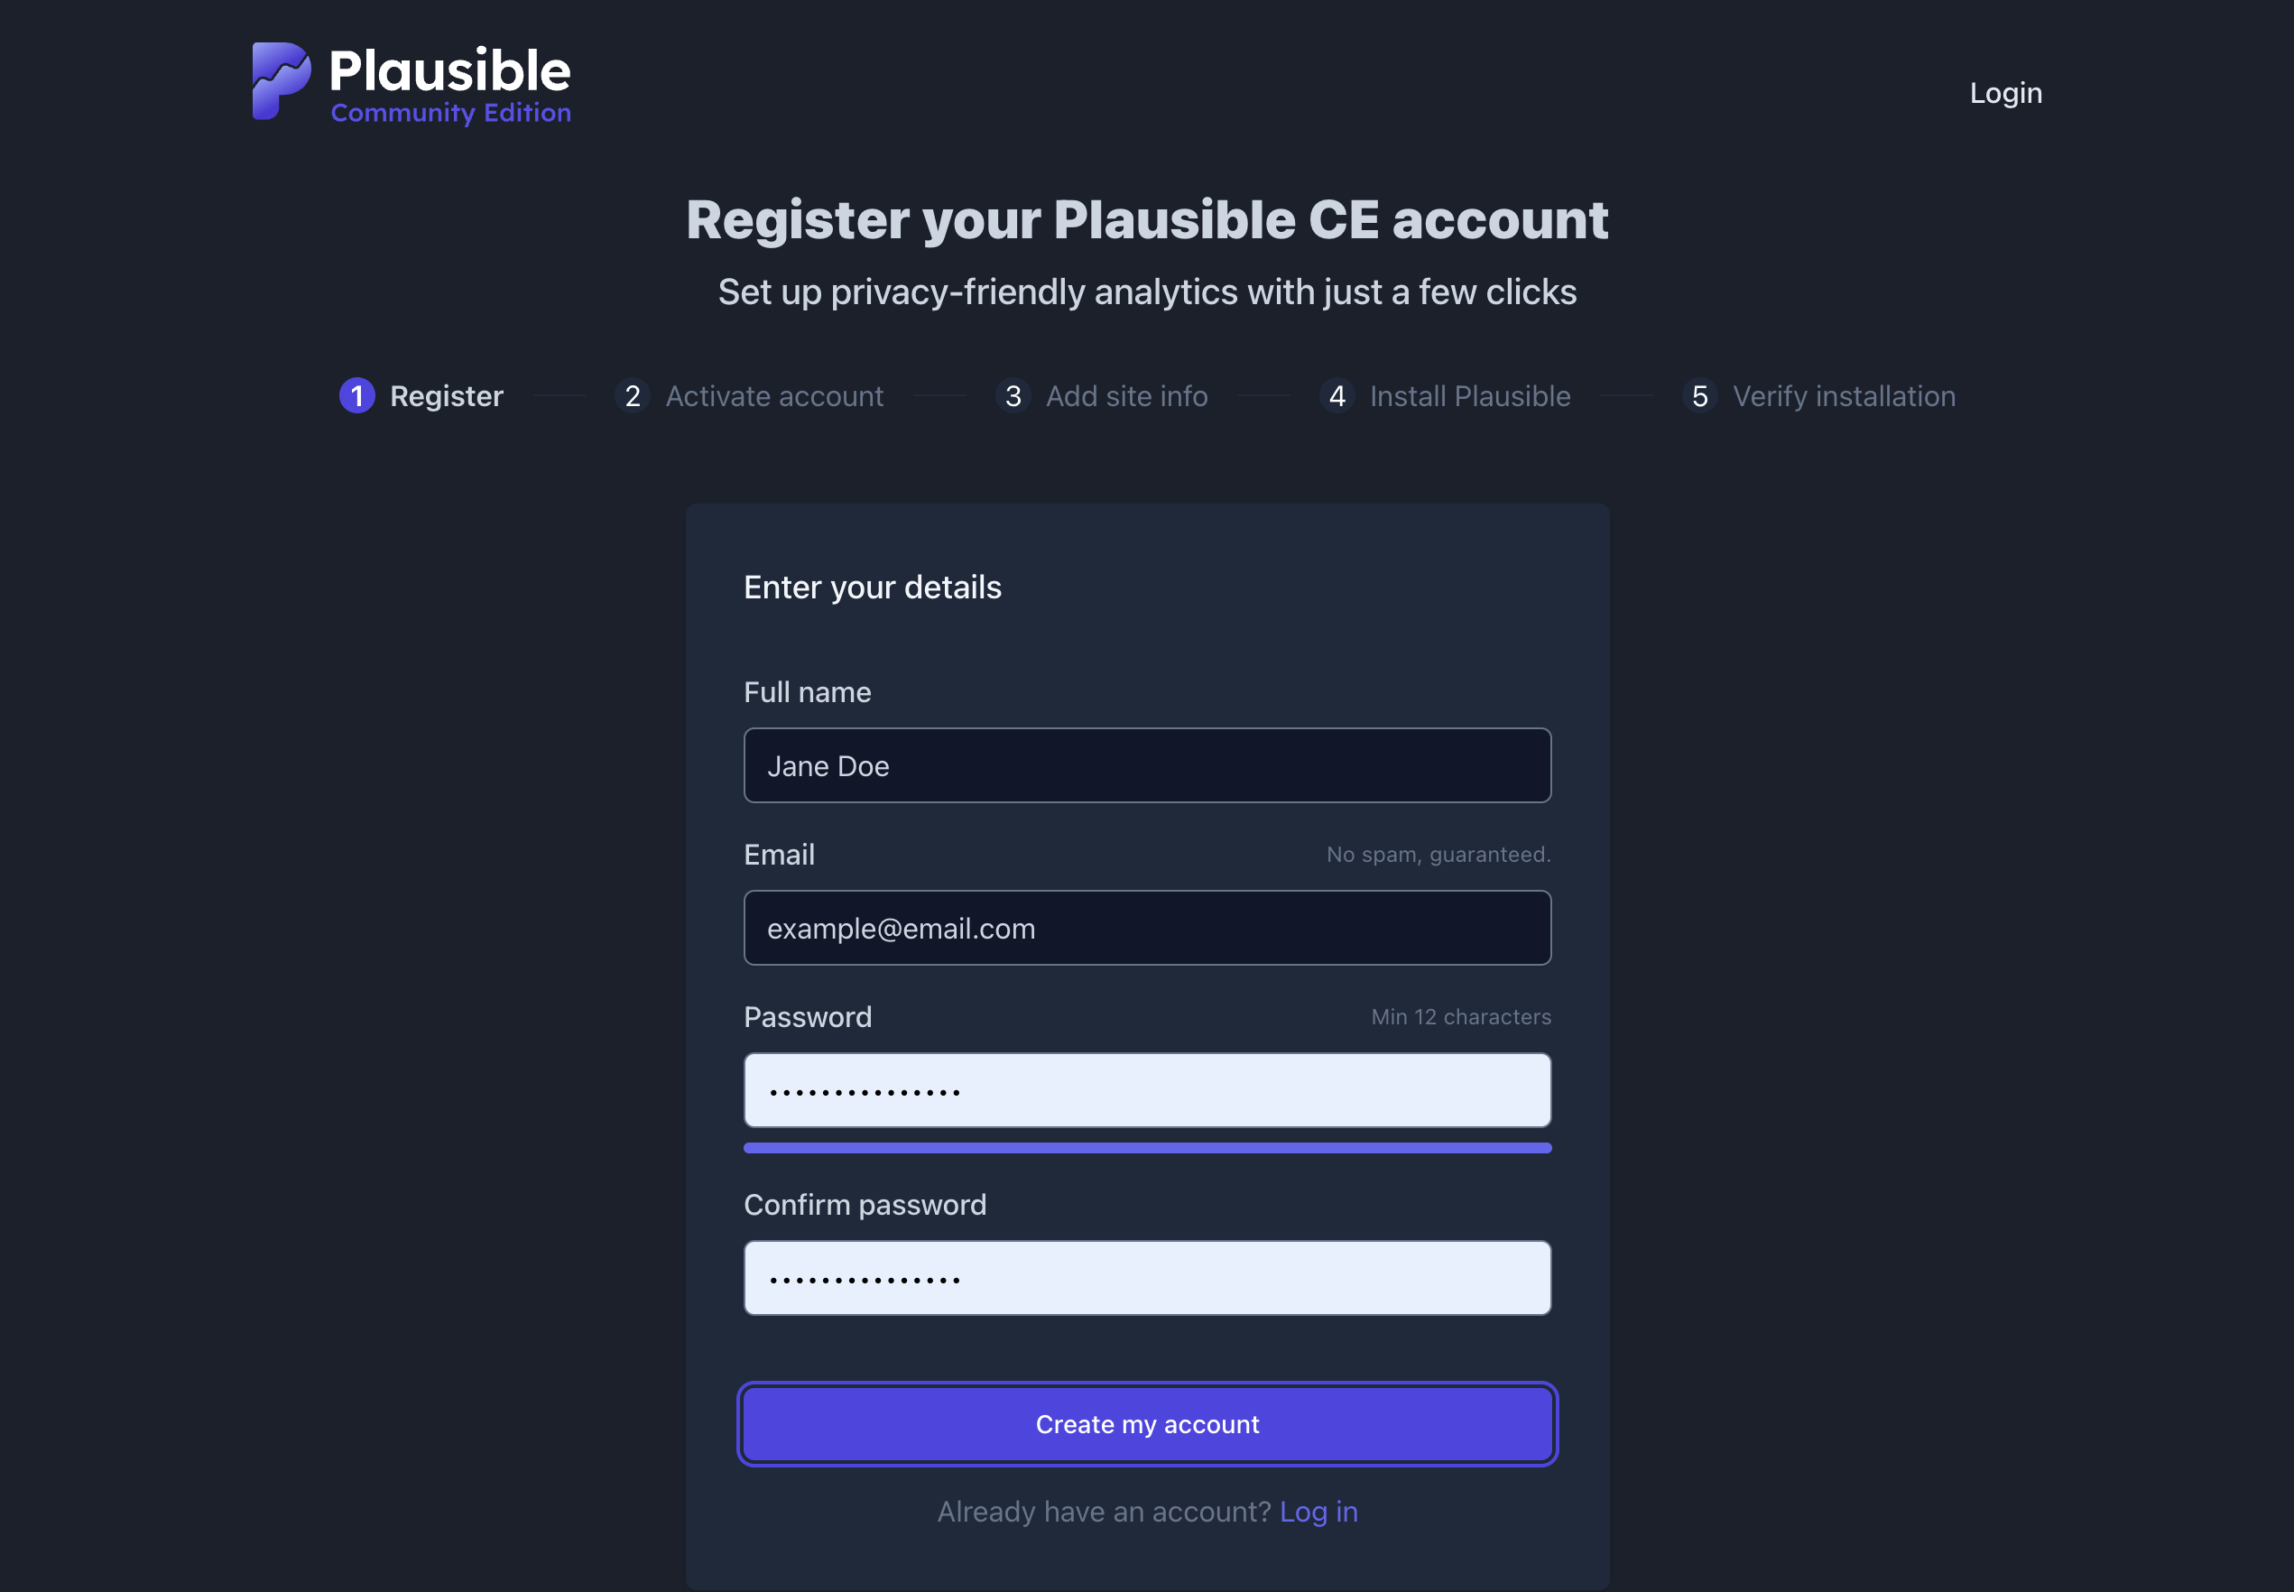Screen dimensions: 2294x1592
Task: Open the Login link in header
Action: click(x=2004, y=93)
